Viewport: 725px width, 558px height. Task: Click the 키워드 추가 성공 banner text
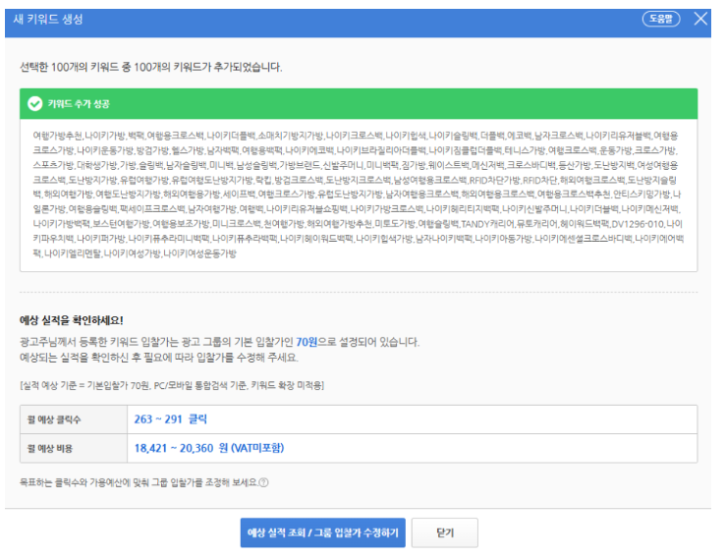point(83,102)
